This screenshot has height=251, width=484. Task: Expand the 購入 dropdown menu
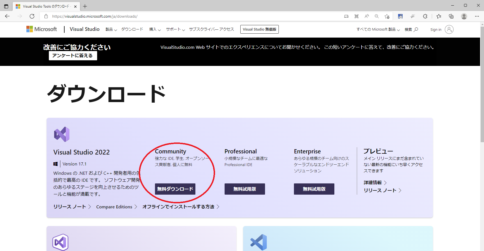point(155,29)
